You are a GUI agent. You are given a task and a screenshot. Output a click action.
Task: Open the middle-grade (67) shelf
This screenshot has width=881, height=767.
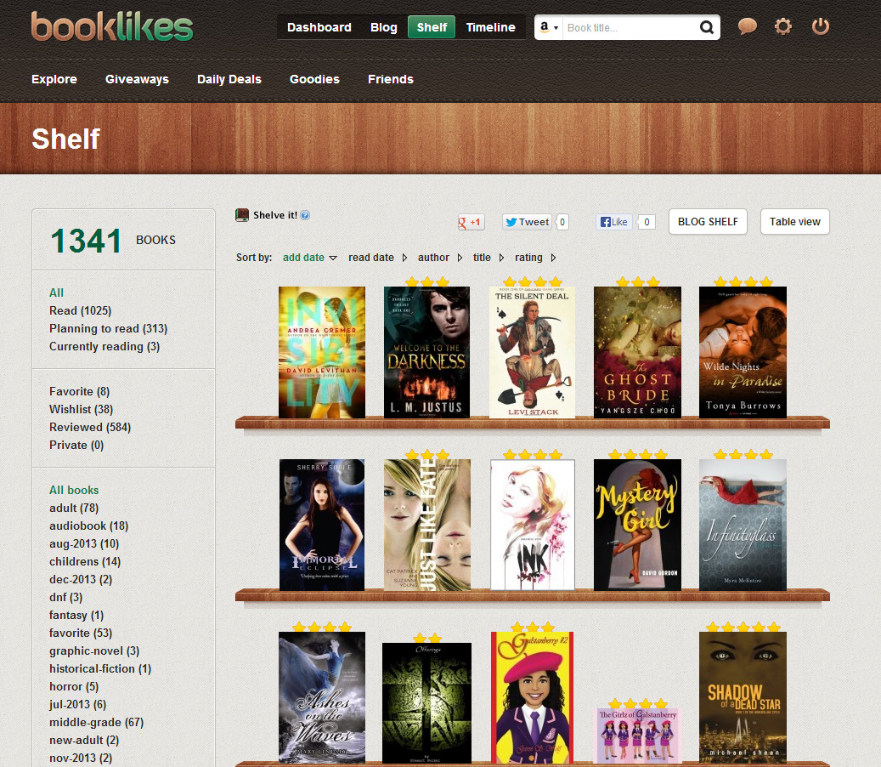96,722
